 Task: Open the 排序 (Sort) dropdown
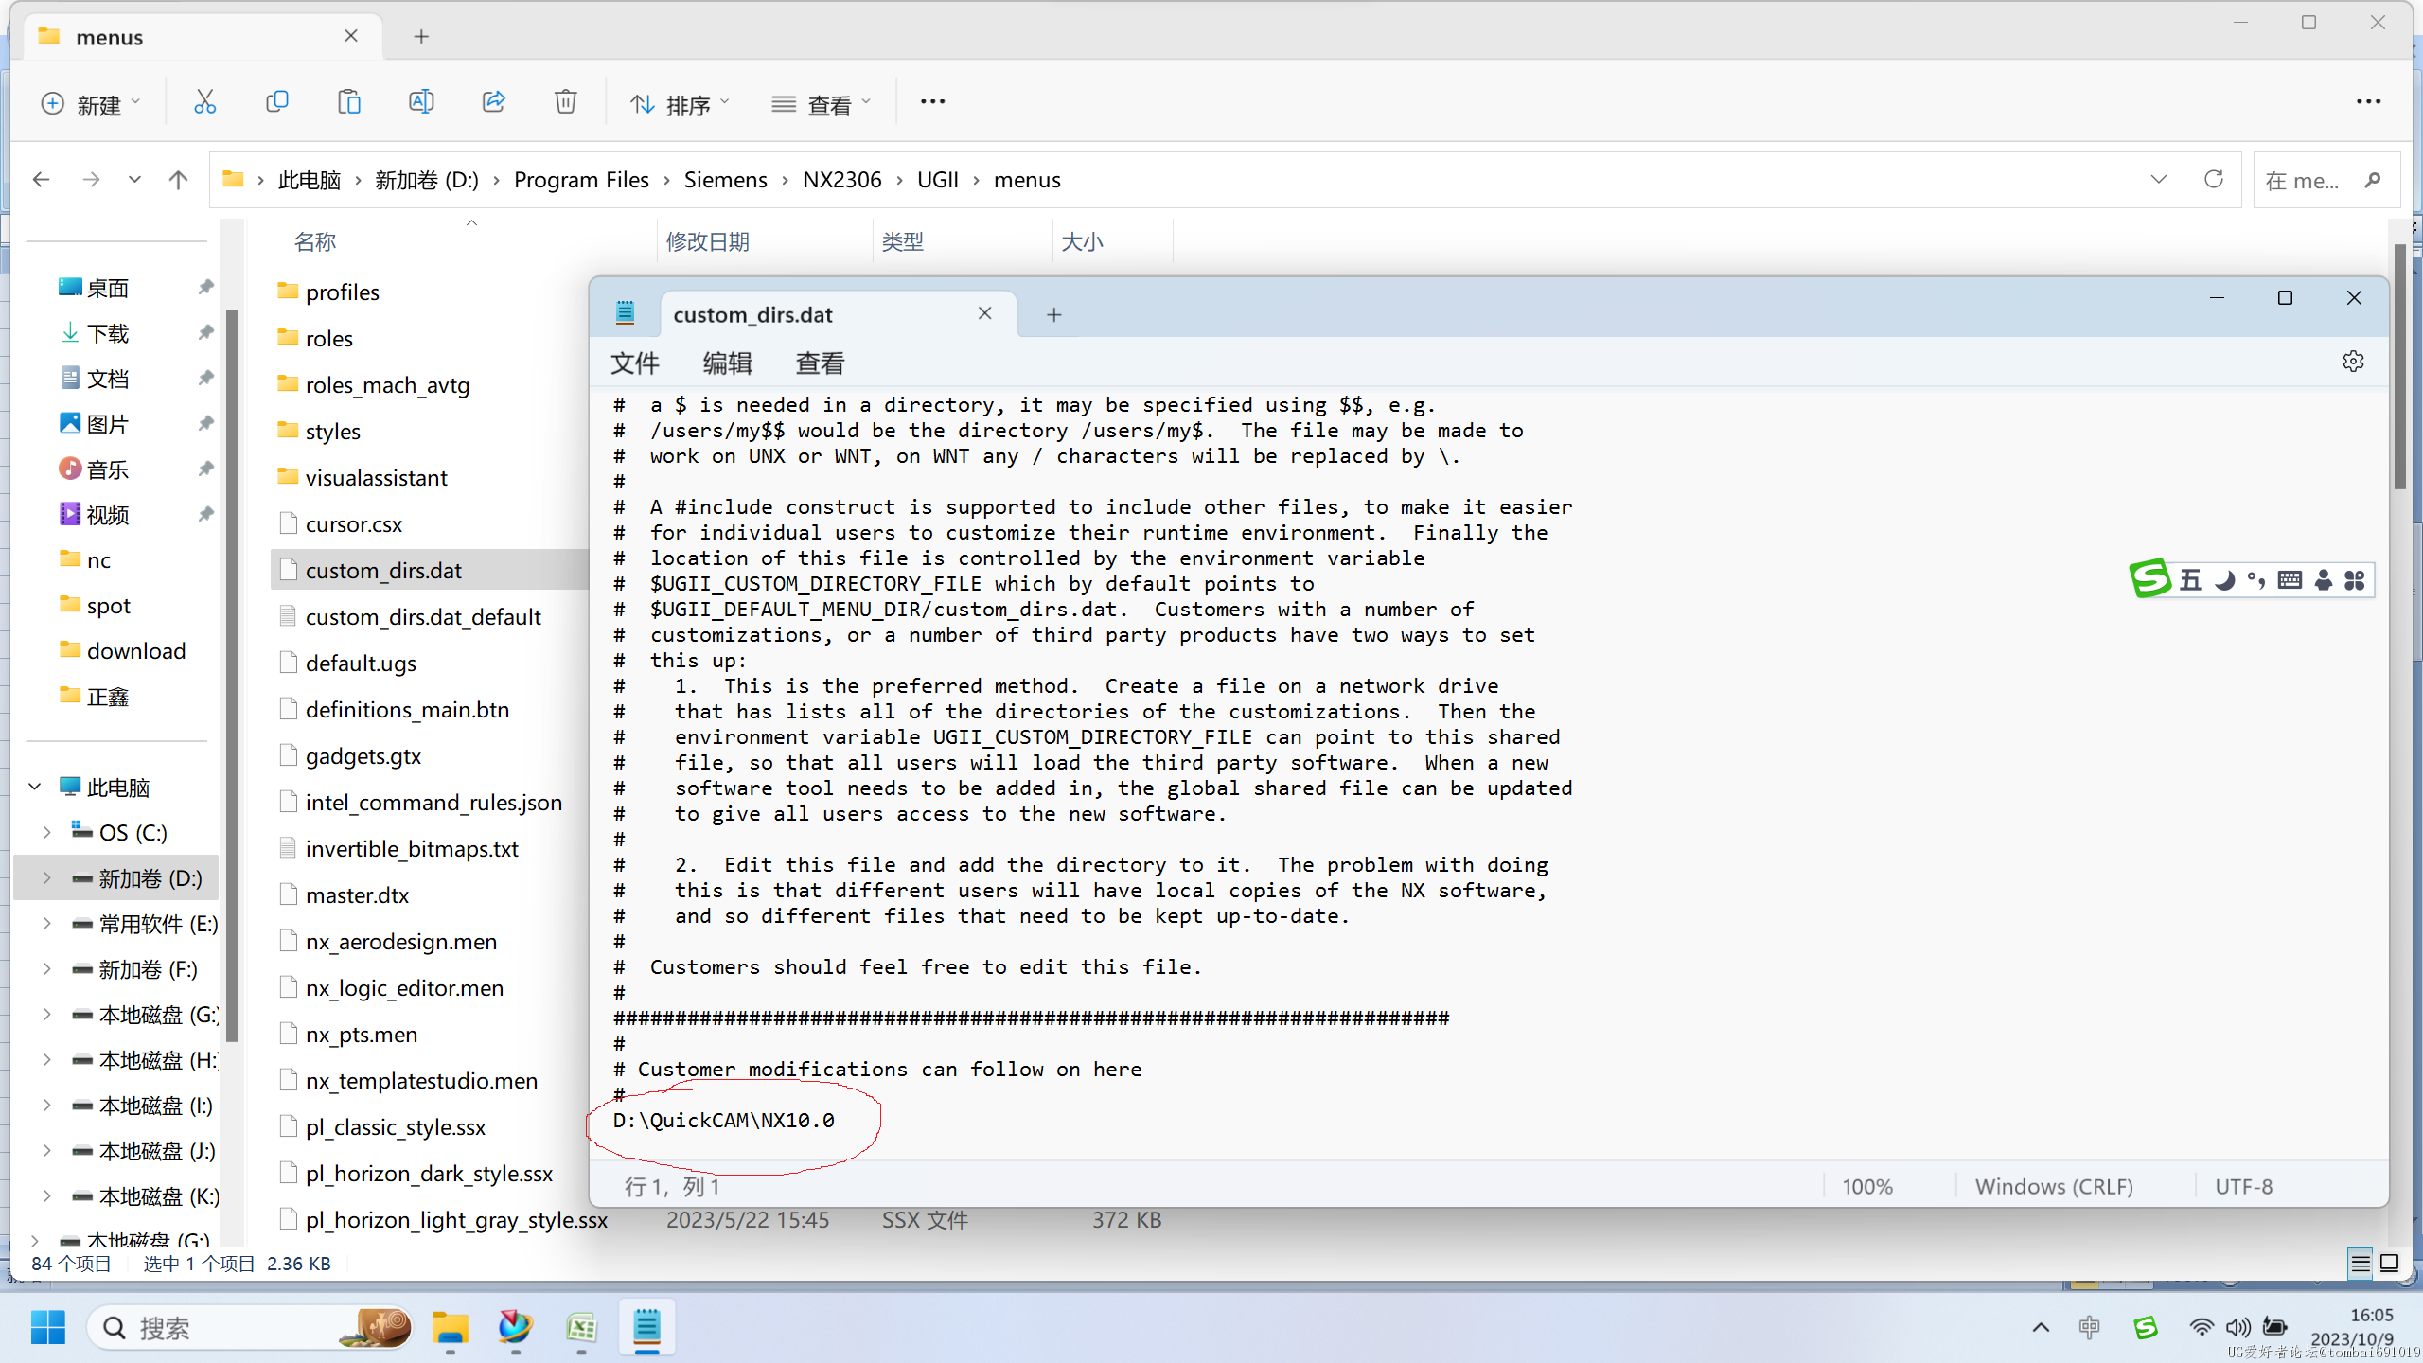[681, 103]
